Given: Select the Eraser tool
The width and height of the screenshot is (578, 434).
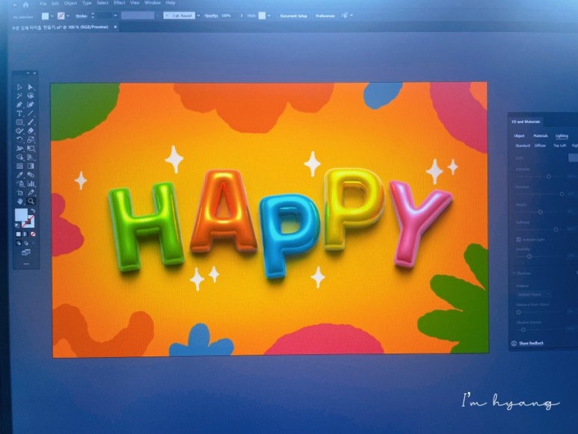Looking at the screenshot, I should (31, 131).
